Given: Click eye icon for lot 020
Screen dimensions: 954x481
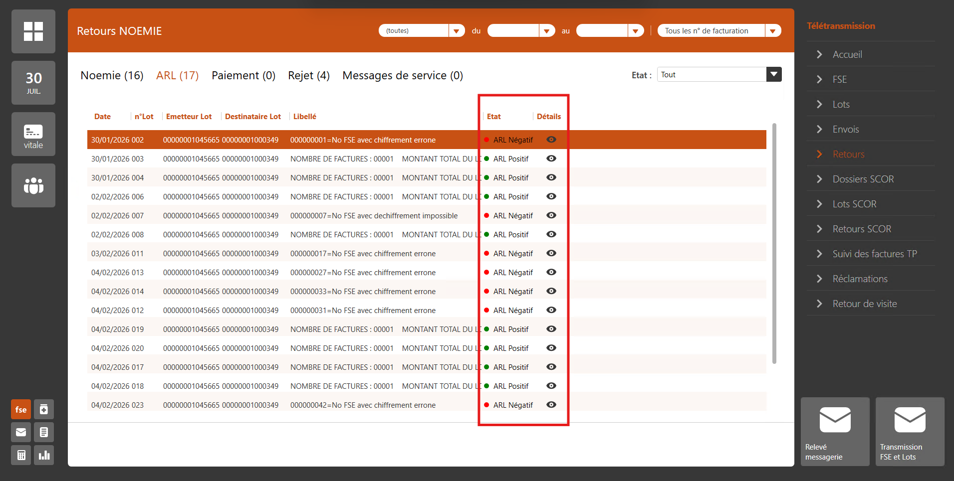Looking at the screenshot, I should coord(551,348).
